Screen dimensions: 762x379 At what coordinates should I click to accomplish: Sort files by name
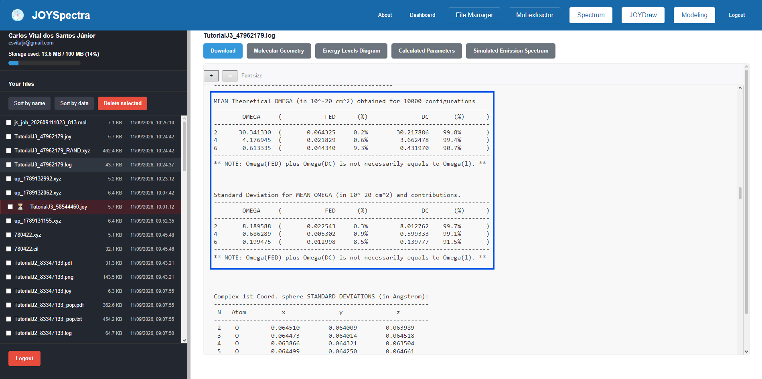tap(30, 103)
